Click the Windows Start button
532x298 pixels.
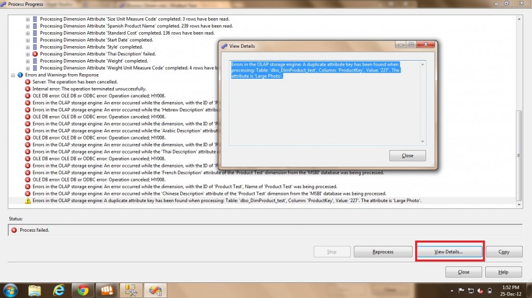[x=10, y=290]
